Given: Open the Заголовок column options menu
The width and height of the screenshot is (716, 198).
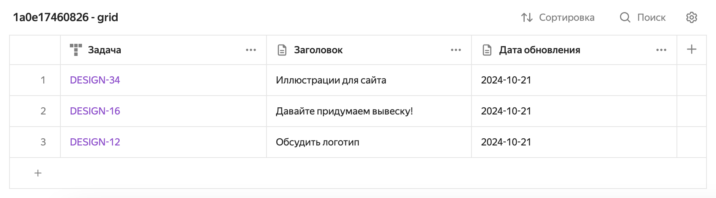Looking at the screenshot, I should pyautogui.click(x=456, y=50).
